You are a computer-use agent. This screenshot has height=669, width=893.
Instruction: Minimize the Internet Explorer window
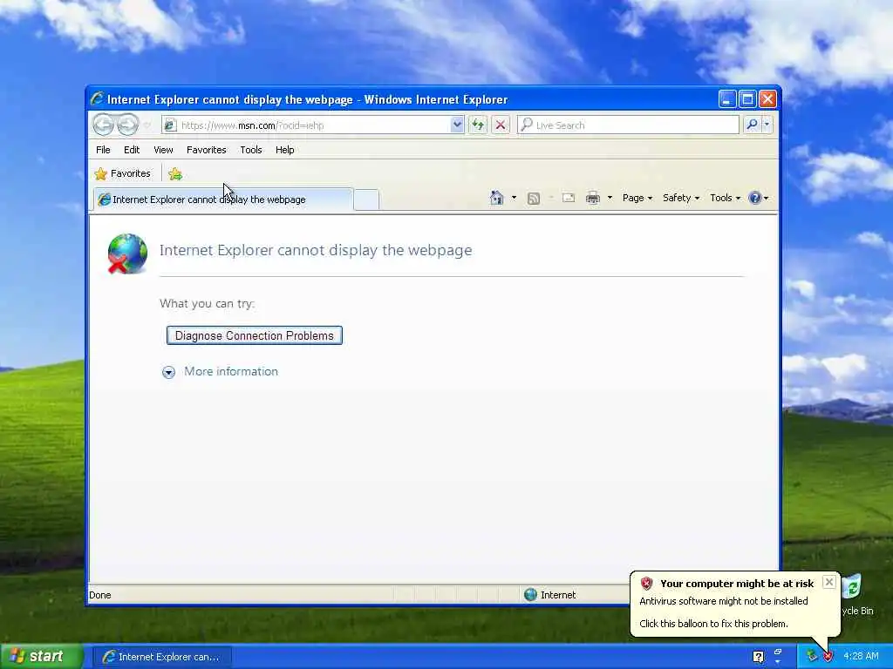coord(727,99)
